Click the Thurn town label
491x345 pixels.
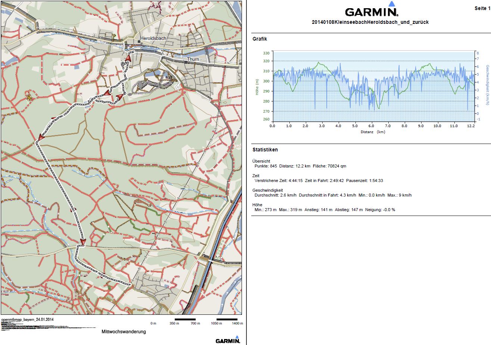click(x=193, y=59)
